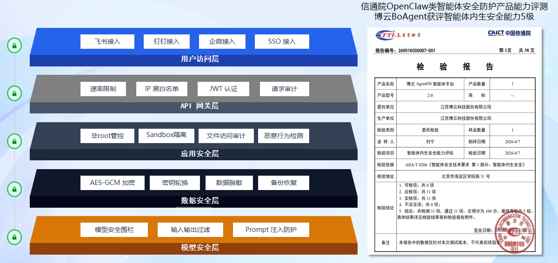Pick the 备份恢复 box
Screen dimensions: 558x263
tap(284, 183)
